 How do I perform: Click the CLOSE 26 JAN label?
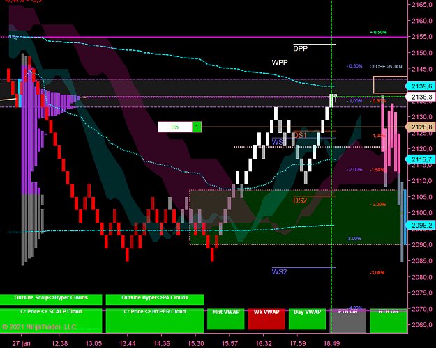click(386, 67)
